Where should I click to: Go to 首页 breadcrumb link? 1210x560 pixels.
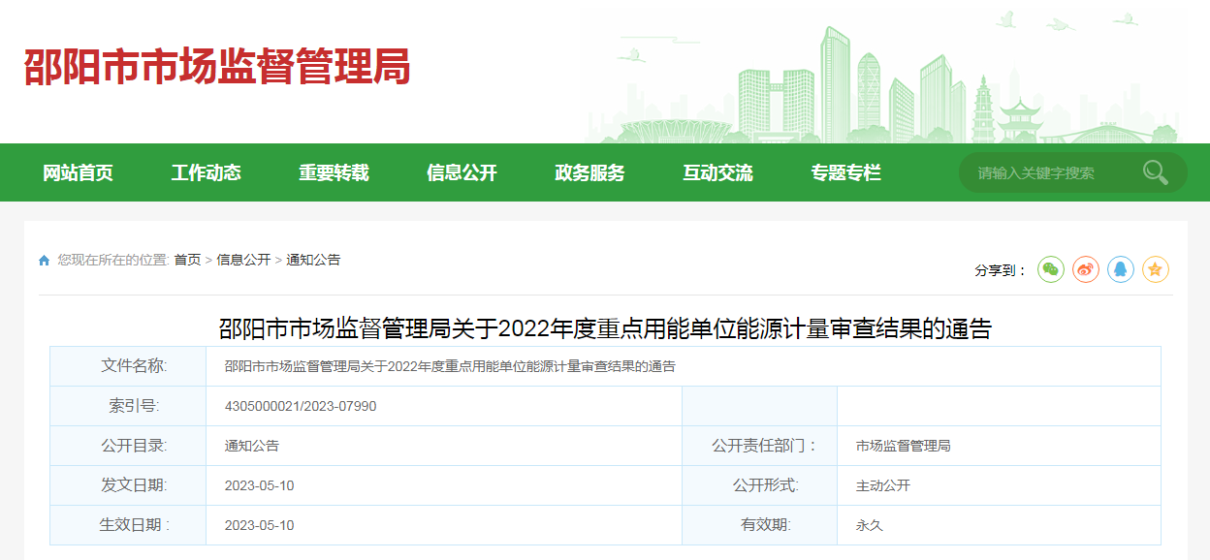coord(188,260)
